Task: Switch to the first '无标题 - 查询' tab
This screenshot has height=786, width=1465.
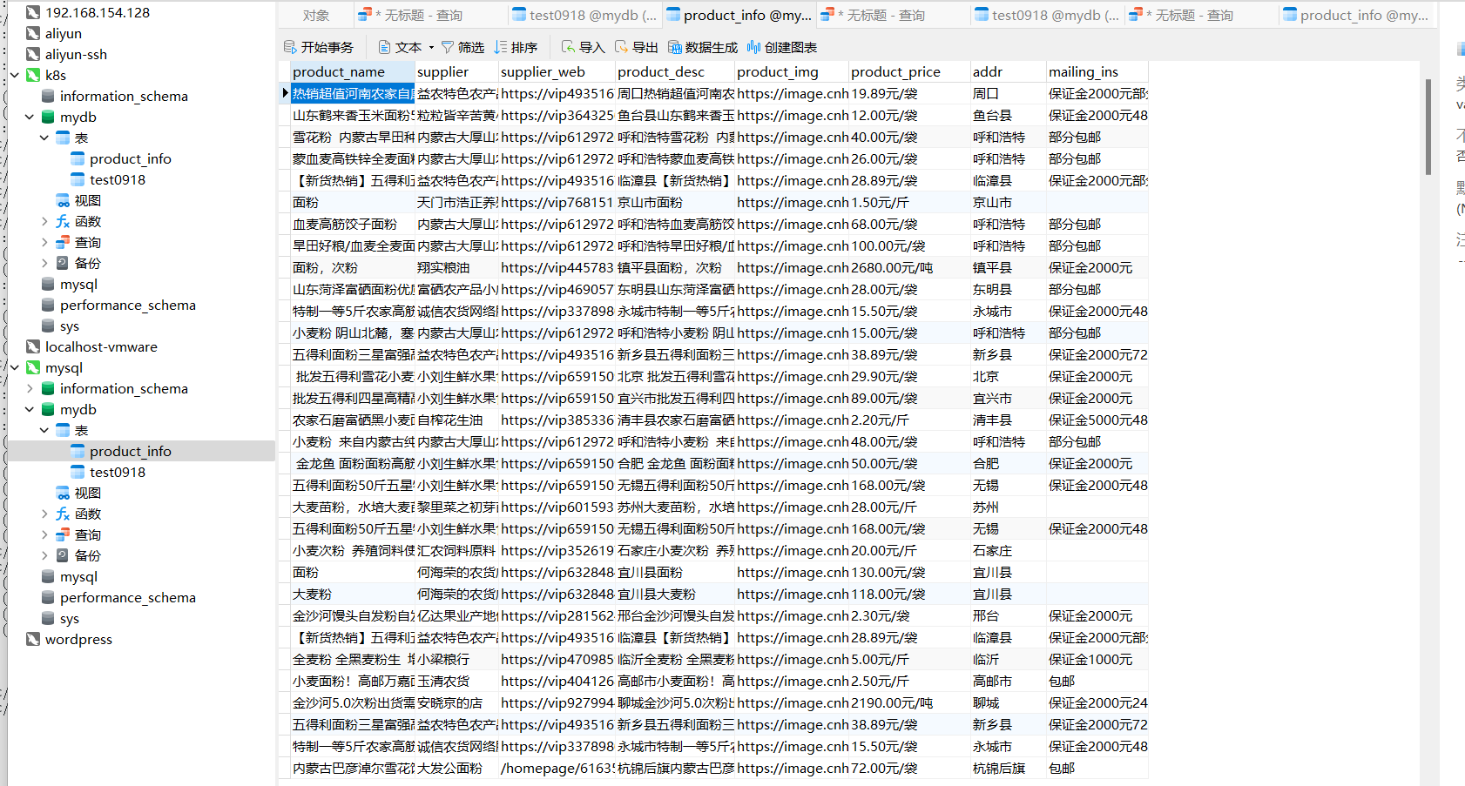Action: tap(431, 15)
